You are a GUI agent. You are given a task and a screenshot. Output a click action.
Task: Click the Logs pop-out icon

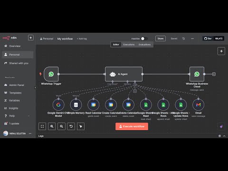(219, 136)
